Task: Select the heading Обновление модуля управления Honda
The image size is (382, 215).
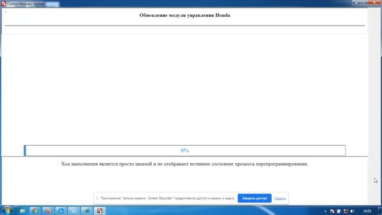Action: [x=184, y=15]
